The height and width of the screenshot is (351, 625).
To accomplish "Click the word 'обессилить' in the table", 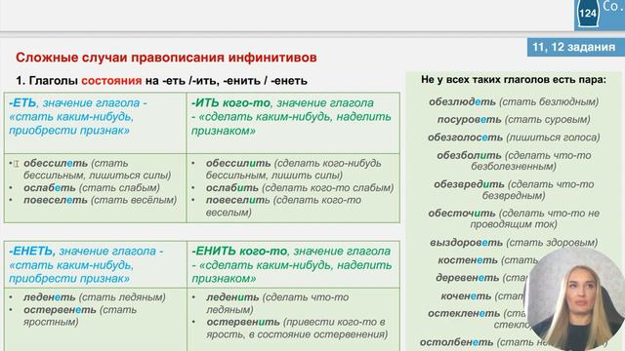I will point(238,163).
